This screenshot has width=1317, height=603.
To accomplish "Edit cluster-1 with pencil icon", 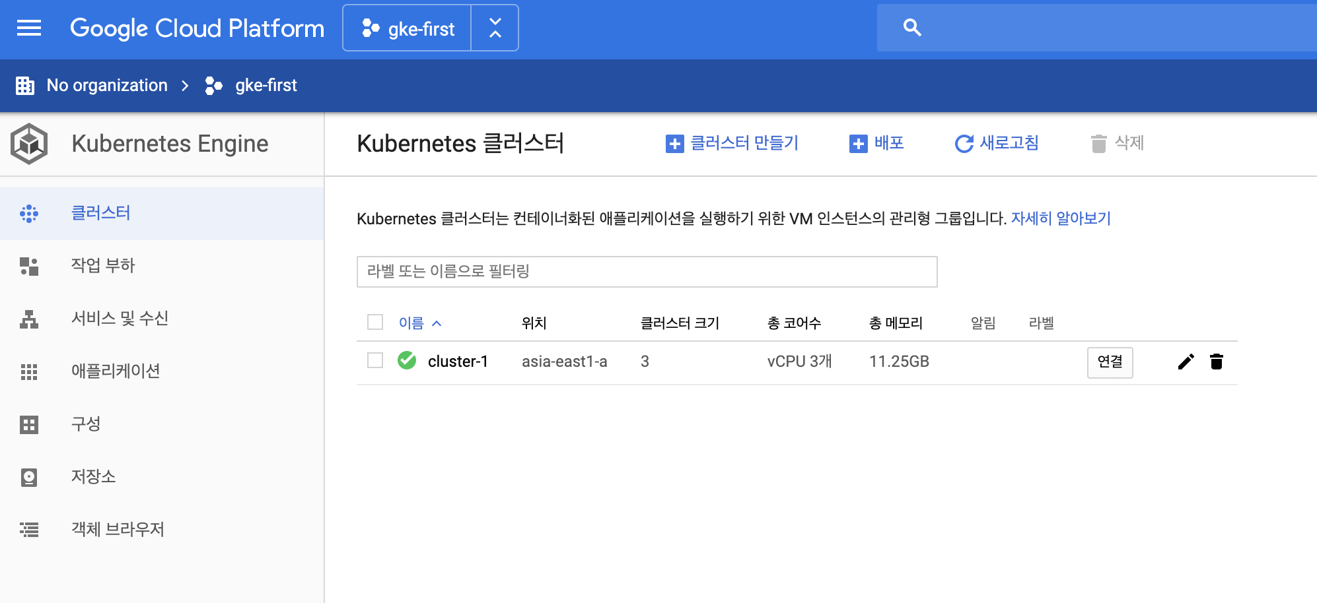I will point(1186,362).
